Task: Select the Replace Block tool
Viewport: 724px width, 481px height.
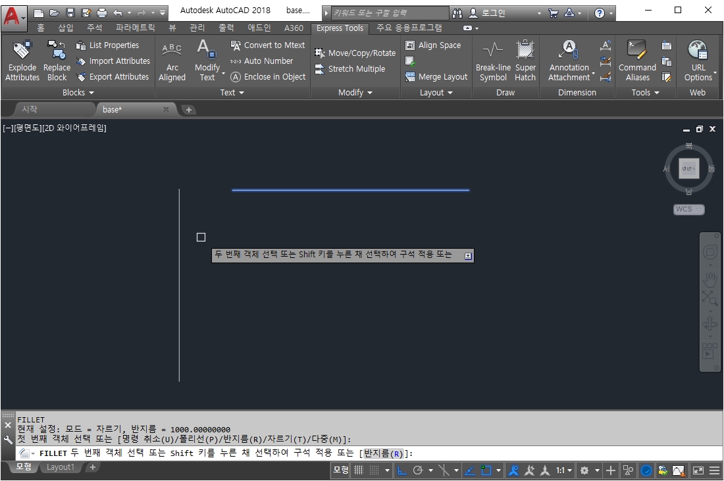Action: tap(57, 61)
